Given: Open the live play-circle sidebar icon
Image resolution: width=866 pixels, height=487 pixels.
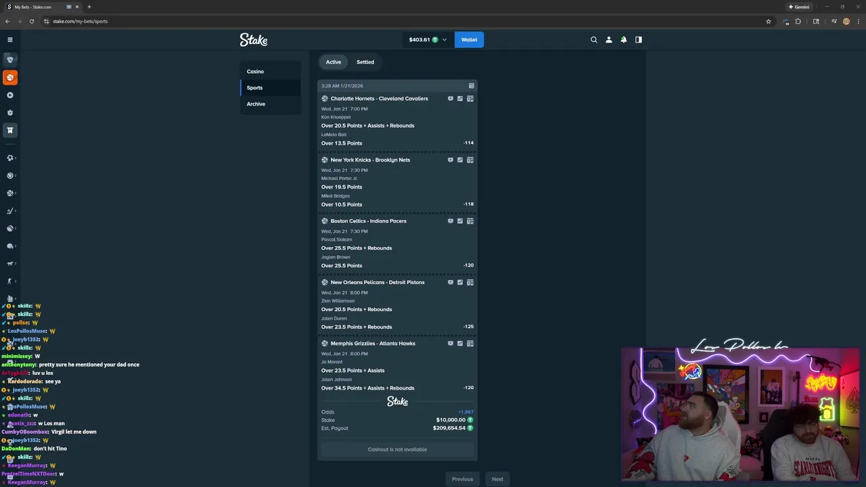Looking at the screenshot, I should pos(9,95).
